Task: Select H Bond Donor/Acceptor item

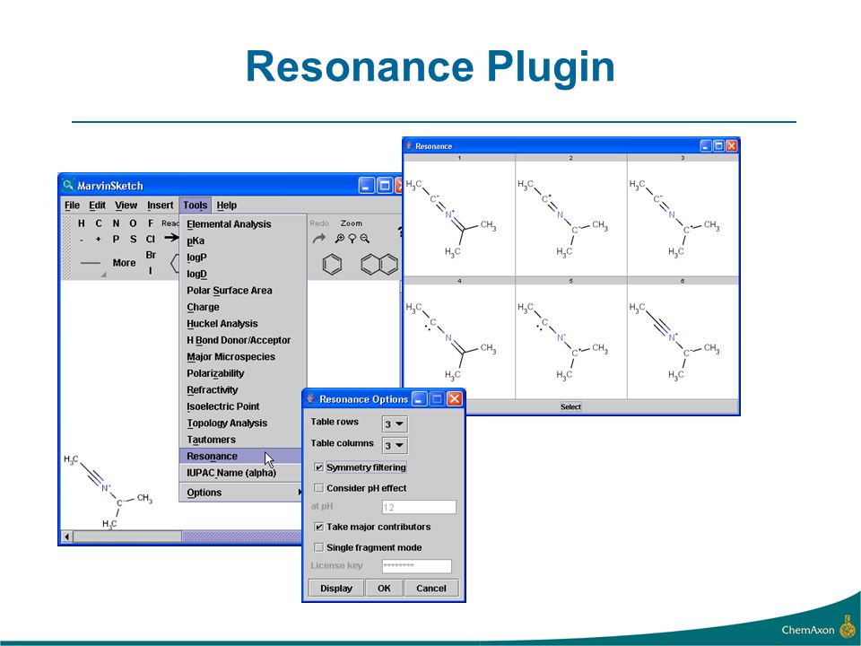Action: [x=243, y=340]
